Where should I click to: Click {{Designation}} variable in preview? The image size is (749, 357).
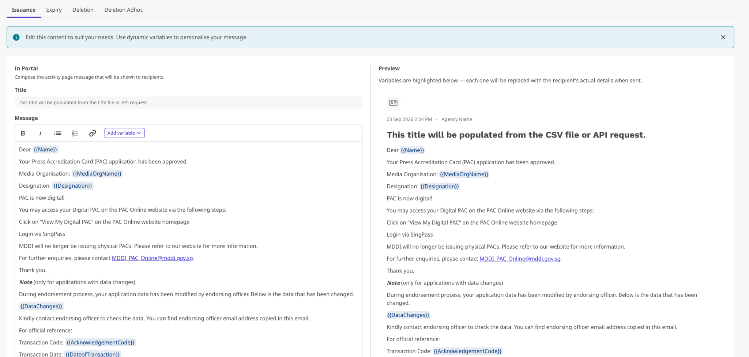pyautogui.click(x=440, y=187)
